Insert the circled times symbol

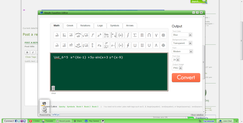pyautogui.click(x=163, y=35)
